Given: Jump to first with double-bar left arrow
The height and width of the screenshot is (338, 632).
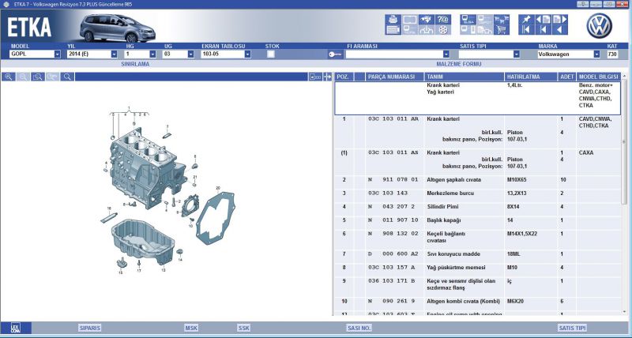Looking at the screenshot, I should click(526, 29).
